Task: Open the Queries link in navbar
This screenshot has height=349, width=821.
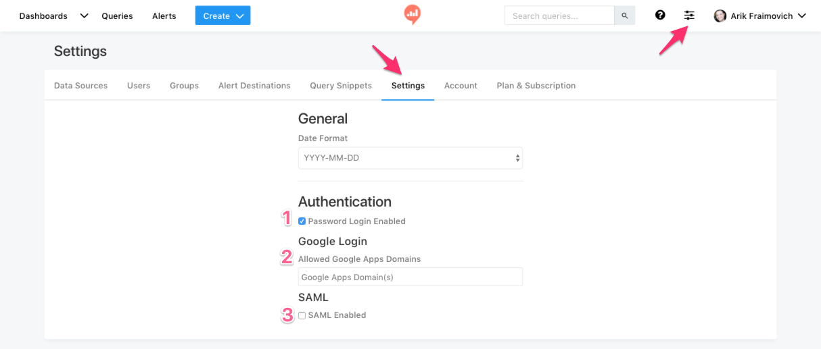Action: (117, 16)
